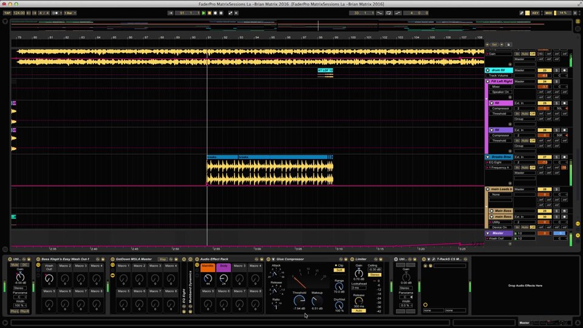Toggle track activator 24 for Fill Left Right
Image resolution: width=583 pixels, height=328 pixels.
[545, 81]
